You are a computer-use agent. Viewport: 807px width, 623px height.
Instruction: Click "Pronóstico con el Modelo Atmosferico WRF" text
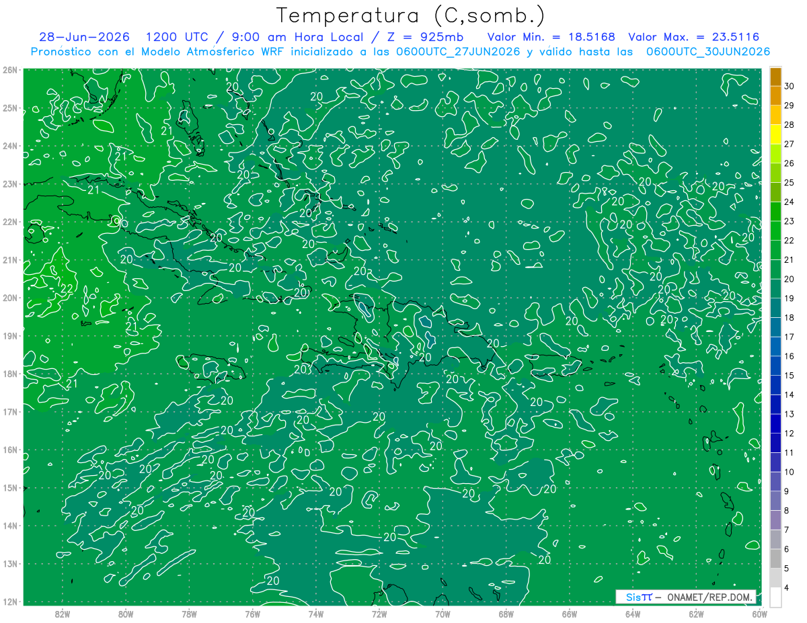pos(159,51)
